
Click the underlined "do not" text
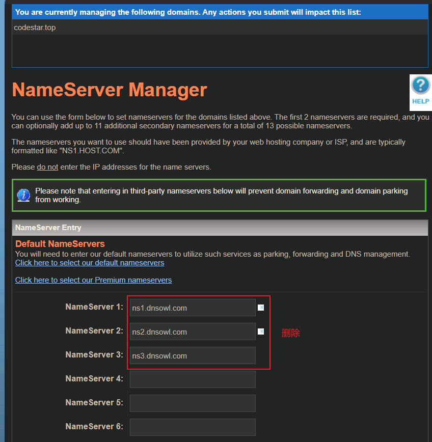tap(47, 167)
